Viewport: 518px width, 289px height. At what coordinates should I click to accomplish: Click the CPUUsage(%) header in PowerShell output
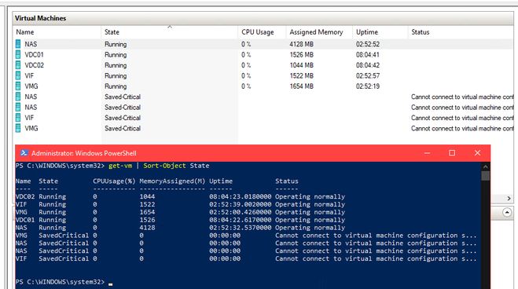coord(114,181)
